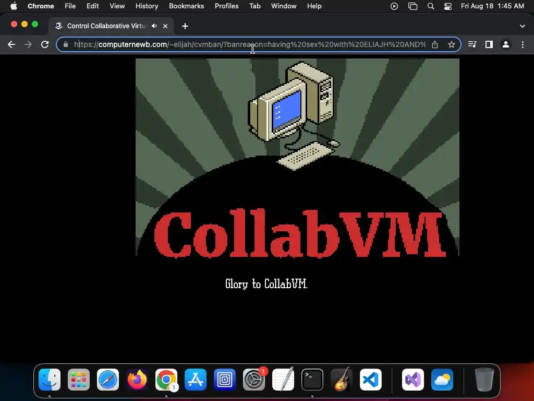
Task: Open the Profiles menu
Action: coord(226,6)
